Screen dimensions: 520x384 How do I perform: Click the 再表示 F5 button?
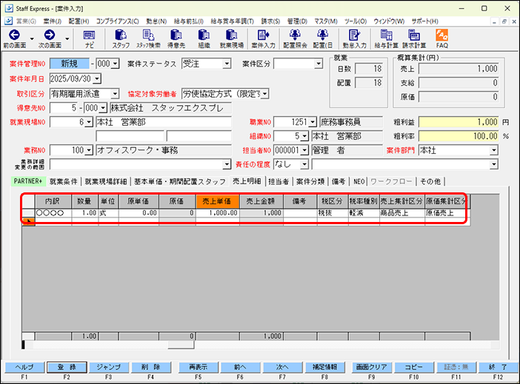(x=199, y=367)
